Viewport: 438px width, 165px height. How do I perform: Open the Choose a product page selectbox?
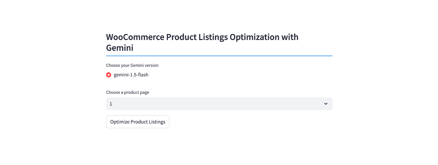pos(219,104)
